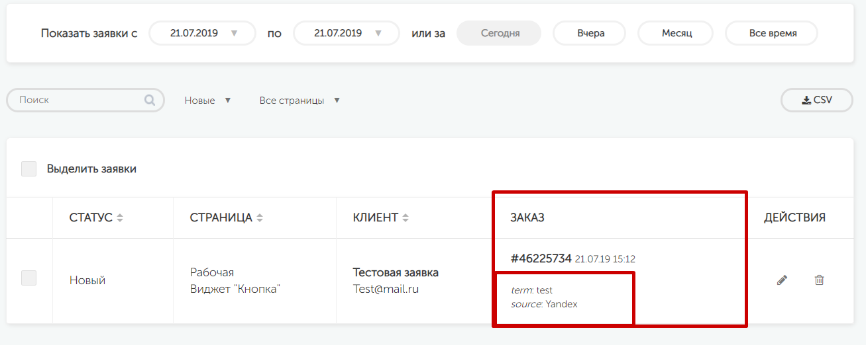Sort by СТАТУС column arrows
Viewport: 866px width, 345px height.
(x=120, y=218)
